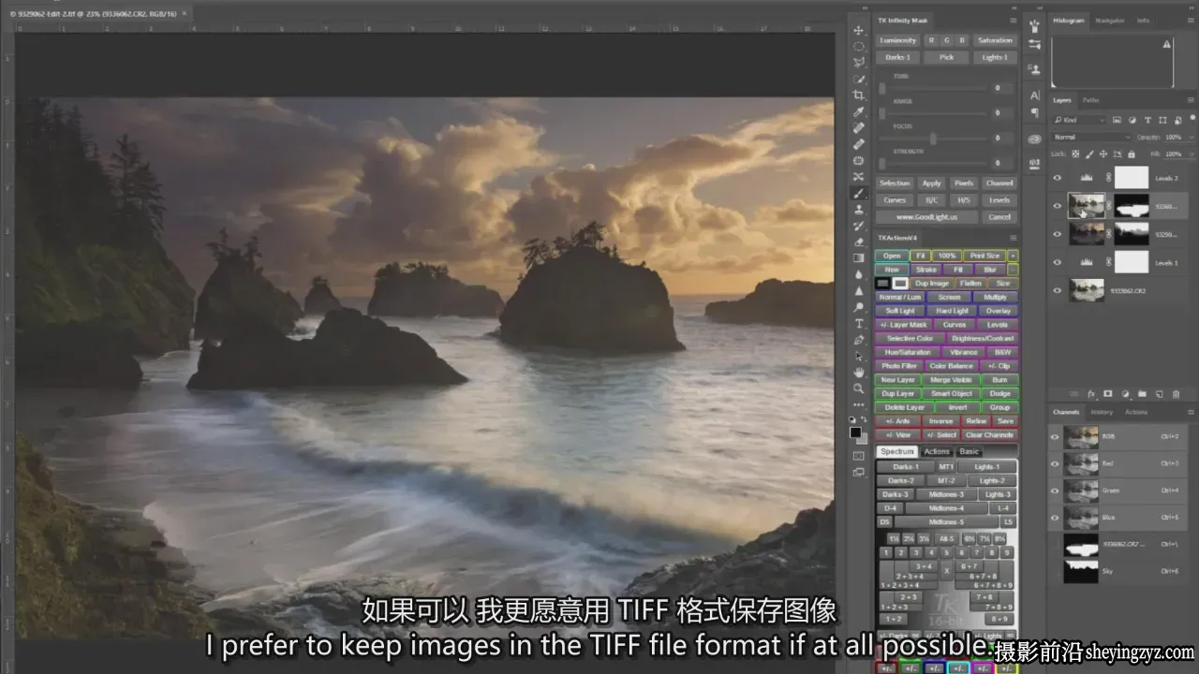The height and width of the screenshot is (674, 1199).
Task: Select the Zoom tool
Action: (859, 388)
